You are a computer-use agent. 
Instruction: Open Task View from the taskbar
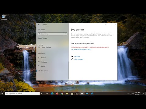point(47,94)
